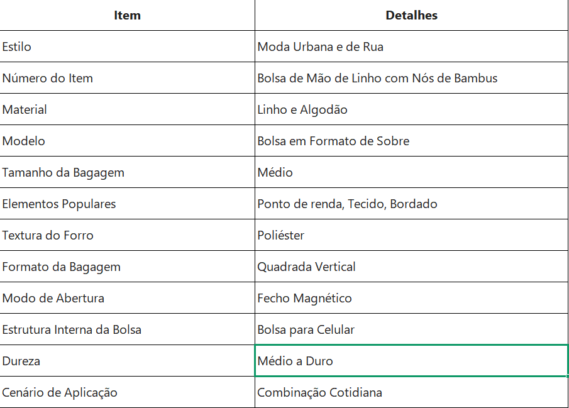Select the 'Elementos Populares' cell

[x=127, y=204]
